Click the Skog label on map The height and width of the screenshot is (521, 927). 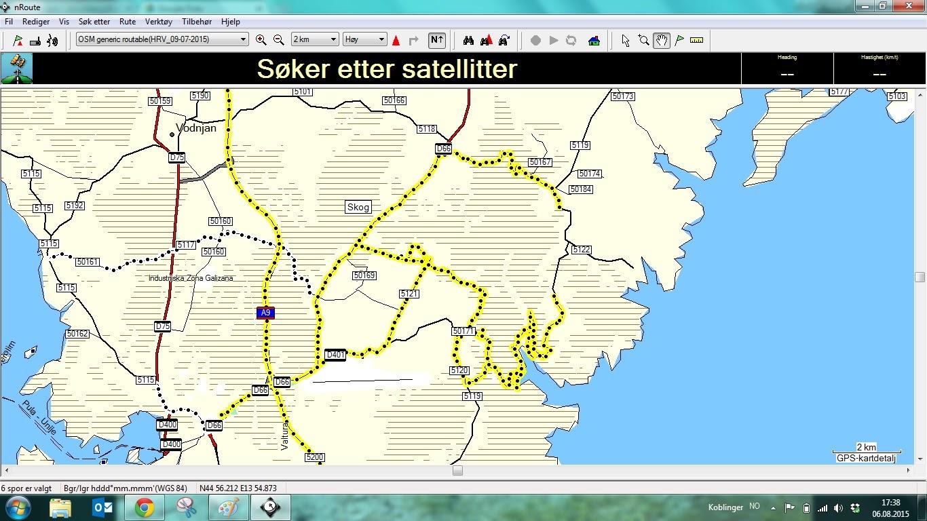coord(358,208)
